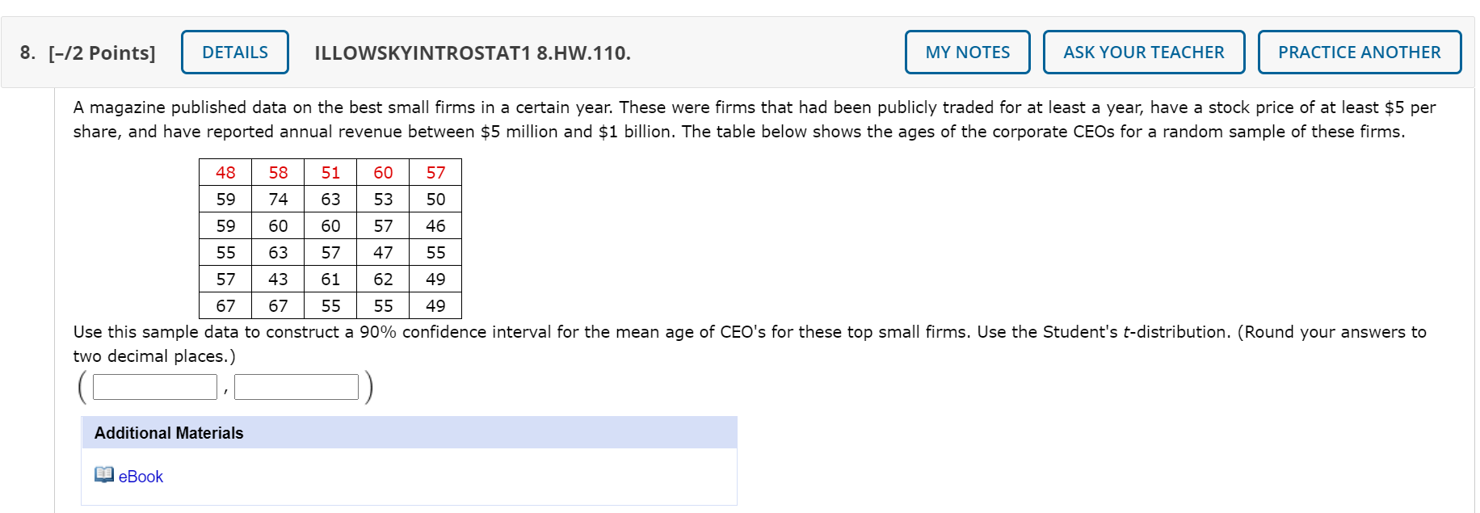Click the table cell showing 62
Viewport: 1480px width, 513px height.
point(383,280)
